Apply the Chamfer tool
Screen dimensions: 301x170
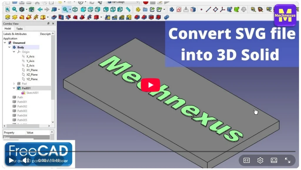tap(144, 17)
